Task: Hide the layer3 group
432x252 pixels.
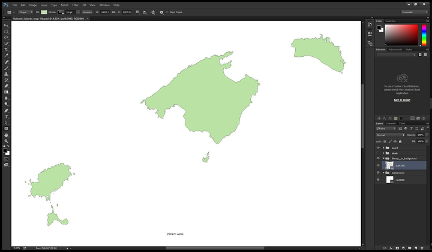Action: coord(378,147)
